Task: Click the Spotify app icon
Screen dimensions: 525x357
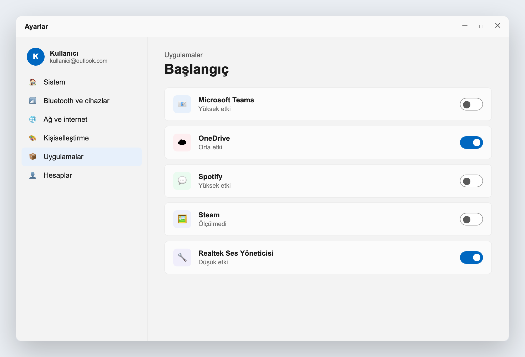Action: [182, 181]
